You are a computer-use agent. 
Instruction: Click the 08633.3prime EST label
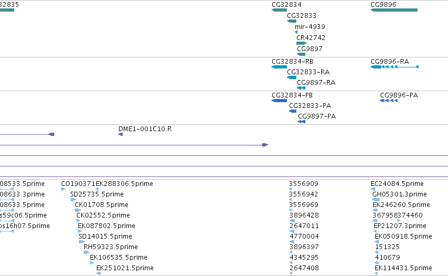pyautogui.click(x=22, y=194)
